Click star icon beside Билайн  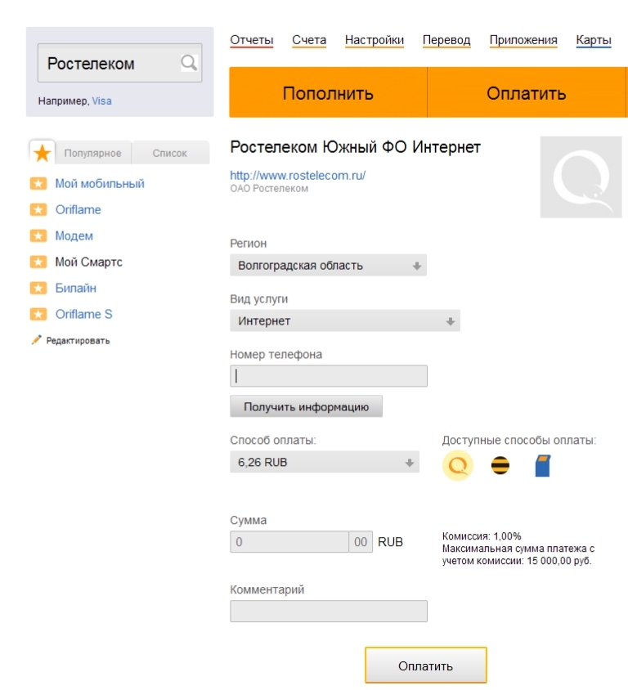(x=38, y=289)
